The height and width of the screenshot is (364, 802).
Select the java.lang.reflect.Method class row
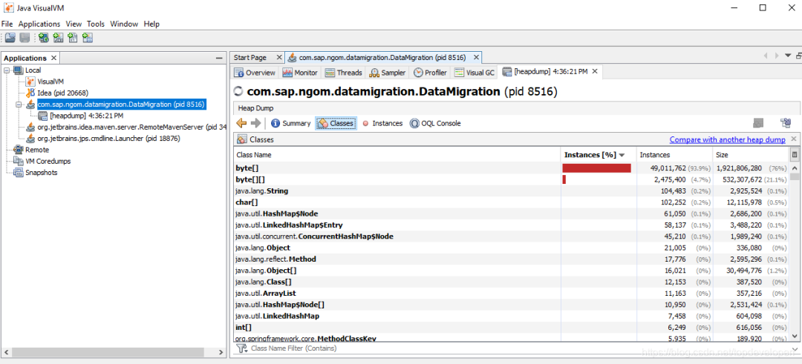(512, 259)
